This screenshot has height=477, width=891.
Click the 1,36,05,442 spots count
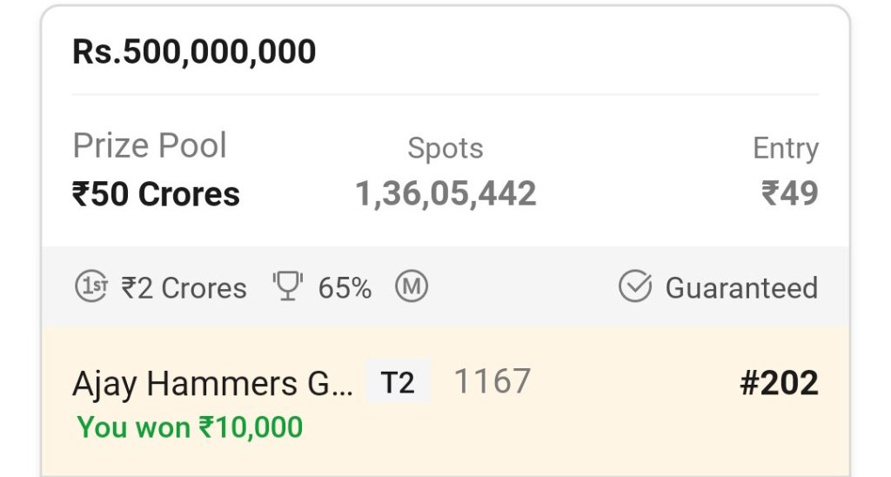point(445,194)
